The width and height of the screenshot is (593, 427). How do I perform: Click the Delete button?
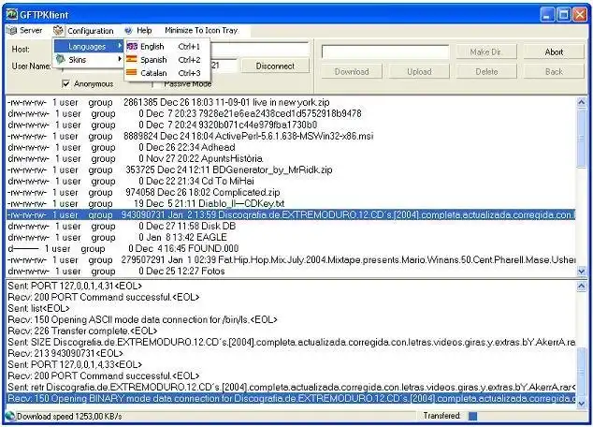[486, 71]
